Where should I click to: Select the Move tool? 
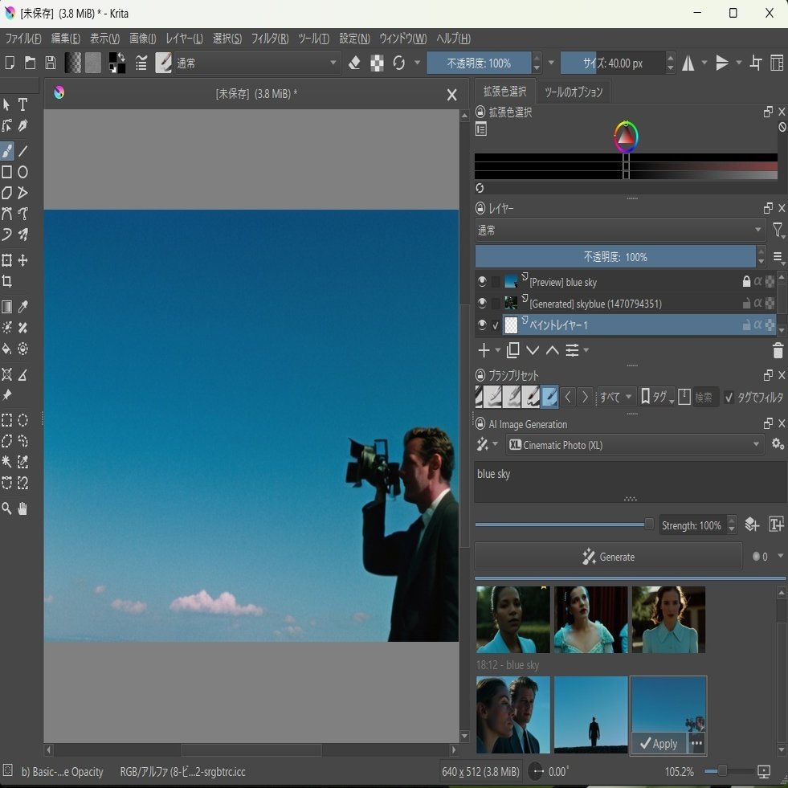[x=22, y=259]
